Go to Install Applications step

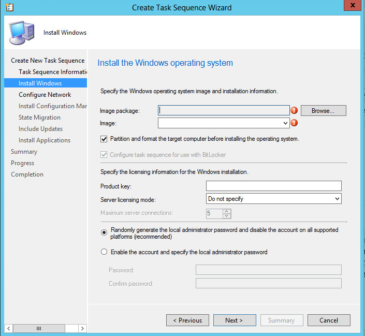coord(45,140)
